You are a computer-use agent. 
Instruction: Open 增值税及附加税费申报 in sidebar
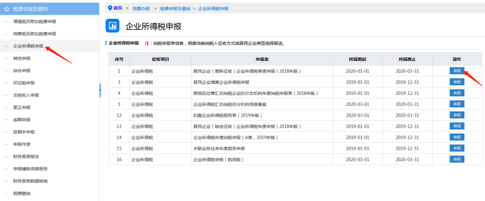click(x=35, y=22)
